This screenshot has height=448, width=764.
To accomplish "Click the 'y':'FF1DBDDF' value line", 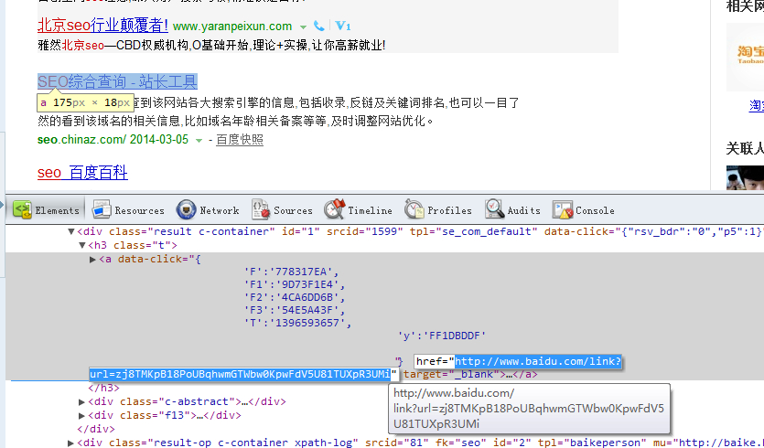I will pyautogui.click(x=442, y=336).
